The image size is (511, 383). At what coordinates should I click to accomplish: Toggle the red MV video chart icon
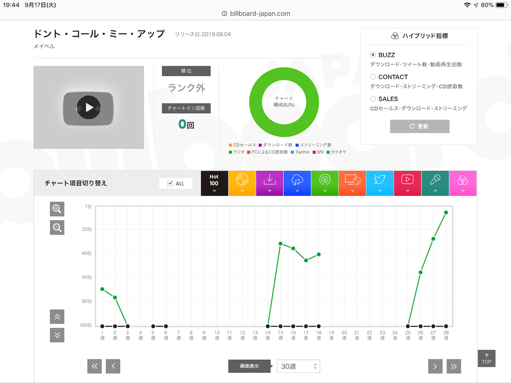(407, 184)
